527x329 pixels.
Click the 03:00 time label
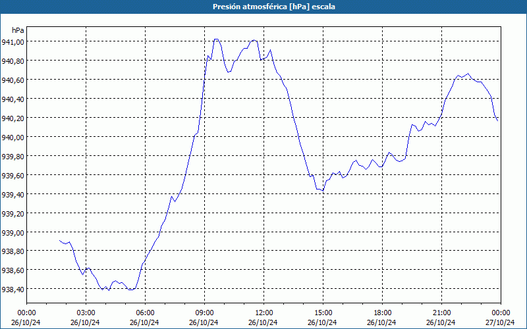[x=86, y=313]
